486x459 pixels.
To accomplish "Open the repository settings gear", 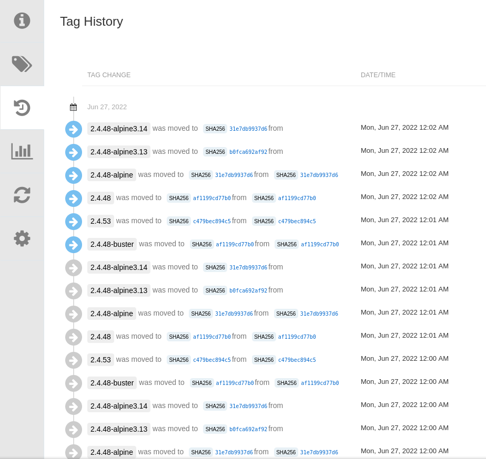I will click(x=22, y=238).
